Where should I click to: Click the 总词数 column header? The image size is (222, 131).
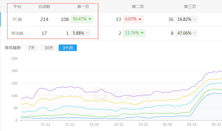tap(44, 7)
